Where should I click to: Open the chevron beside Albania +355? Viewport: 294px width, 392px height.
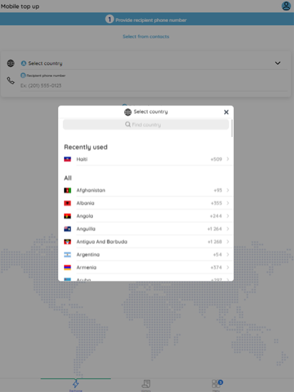click(x=228, y=203)
